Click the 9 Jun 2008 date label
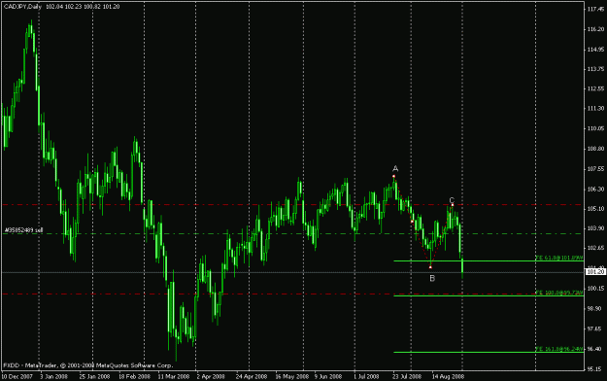Screen dimensions: 607x381 (329, 376)
